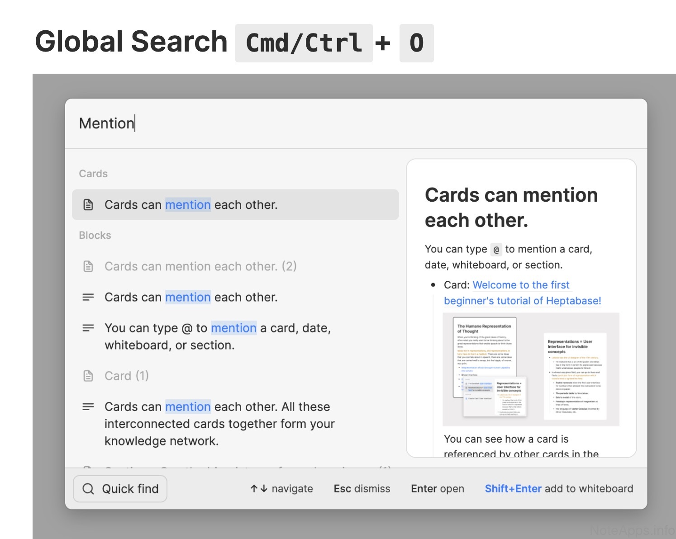Click document icon beside "Cards can mention each other. (2)"

88,266
